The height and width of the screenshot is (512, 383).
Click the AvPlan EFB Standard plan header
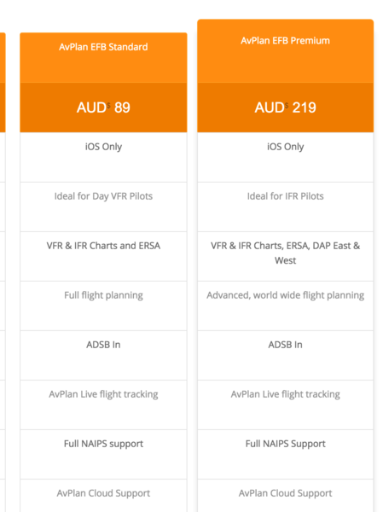103,57
